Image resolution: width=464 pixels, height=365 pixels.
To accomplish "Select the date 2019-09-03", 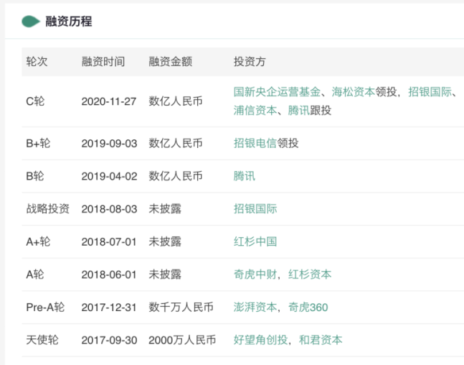I will pos(109,144).
